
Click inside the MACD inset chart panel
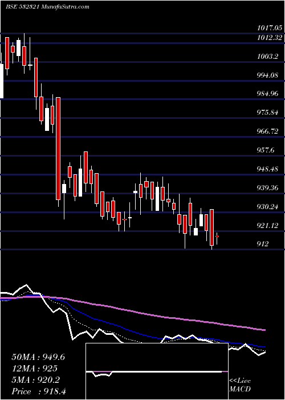(157, 371)
